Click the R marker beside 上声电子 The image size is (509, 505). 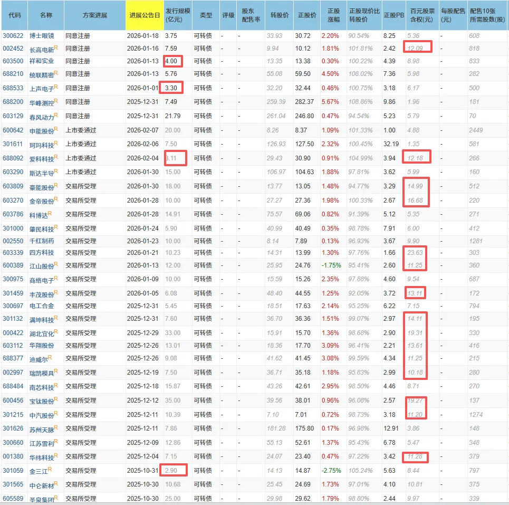(x=56, y=87)
